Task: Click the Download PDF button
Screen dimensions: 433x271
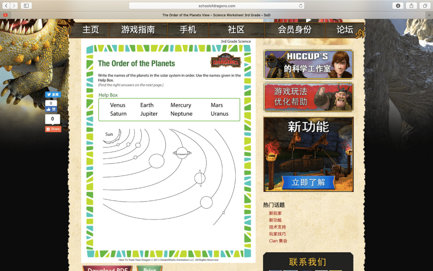Action: coord(107,268)
